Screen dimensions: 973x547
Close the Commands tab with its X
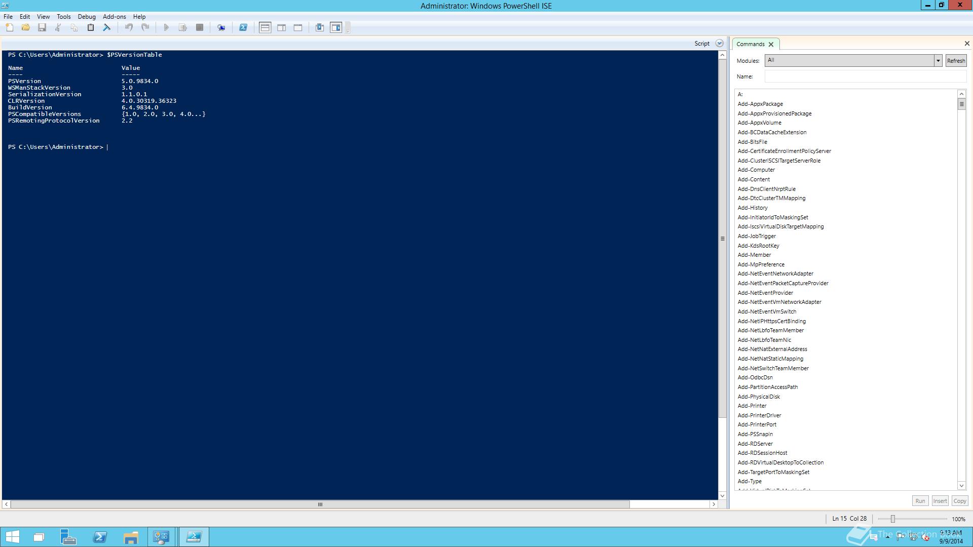click(771, 45)
